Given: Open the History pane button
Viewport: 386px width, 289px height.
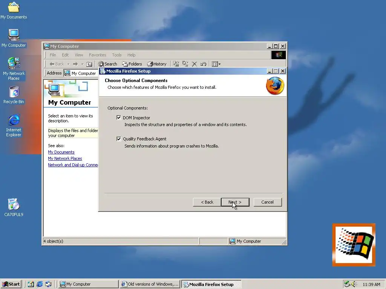Looking at the screenshot, I should click(x=157, y=64).
